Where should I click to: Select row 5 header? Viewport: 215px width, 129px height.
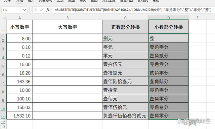pyautogui.click(x=3, y=64)
